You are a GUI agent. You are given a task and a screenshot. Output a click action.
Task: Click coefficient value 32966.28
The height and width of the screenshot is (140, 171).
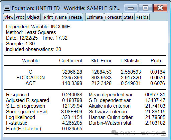pos(72,72)
